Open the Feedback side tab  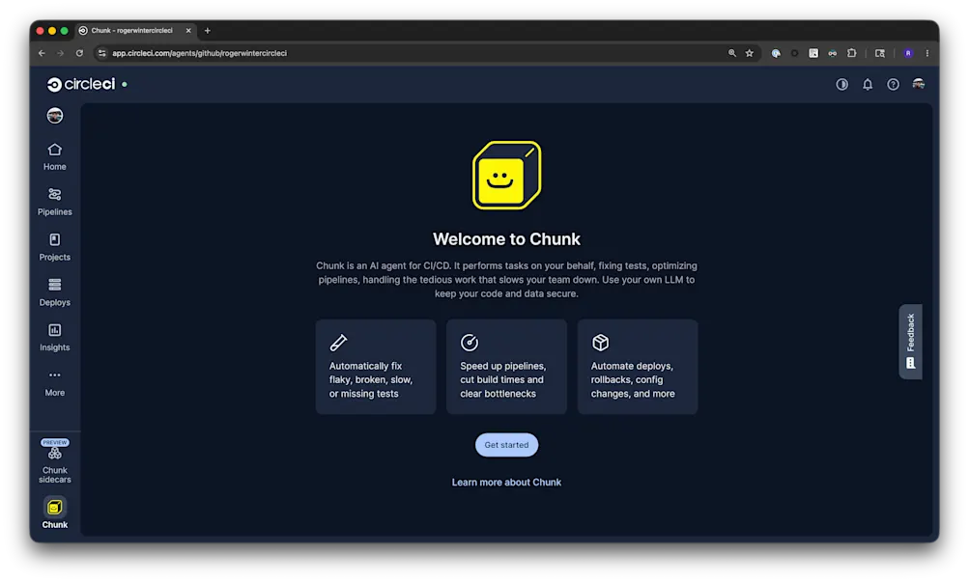(910, 342)
